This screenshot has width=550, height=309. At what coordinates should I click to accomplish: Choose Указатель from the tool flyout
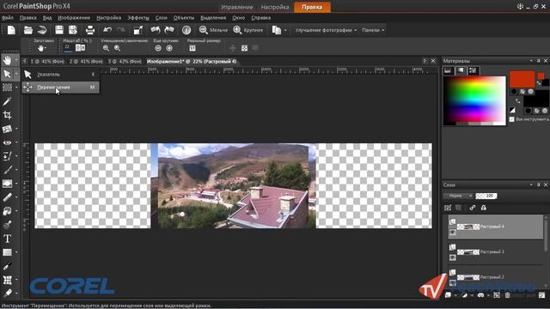click(60, 75)
